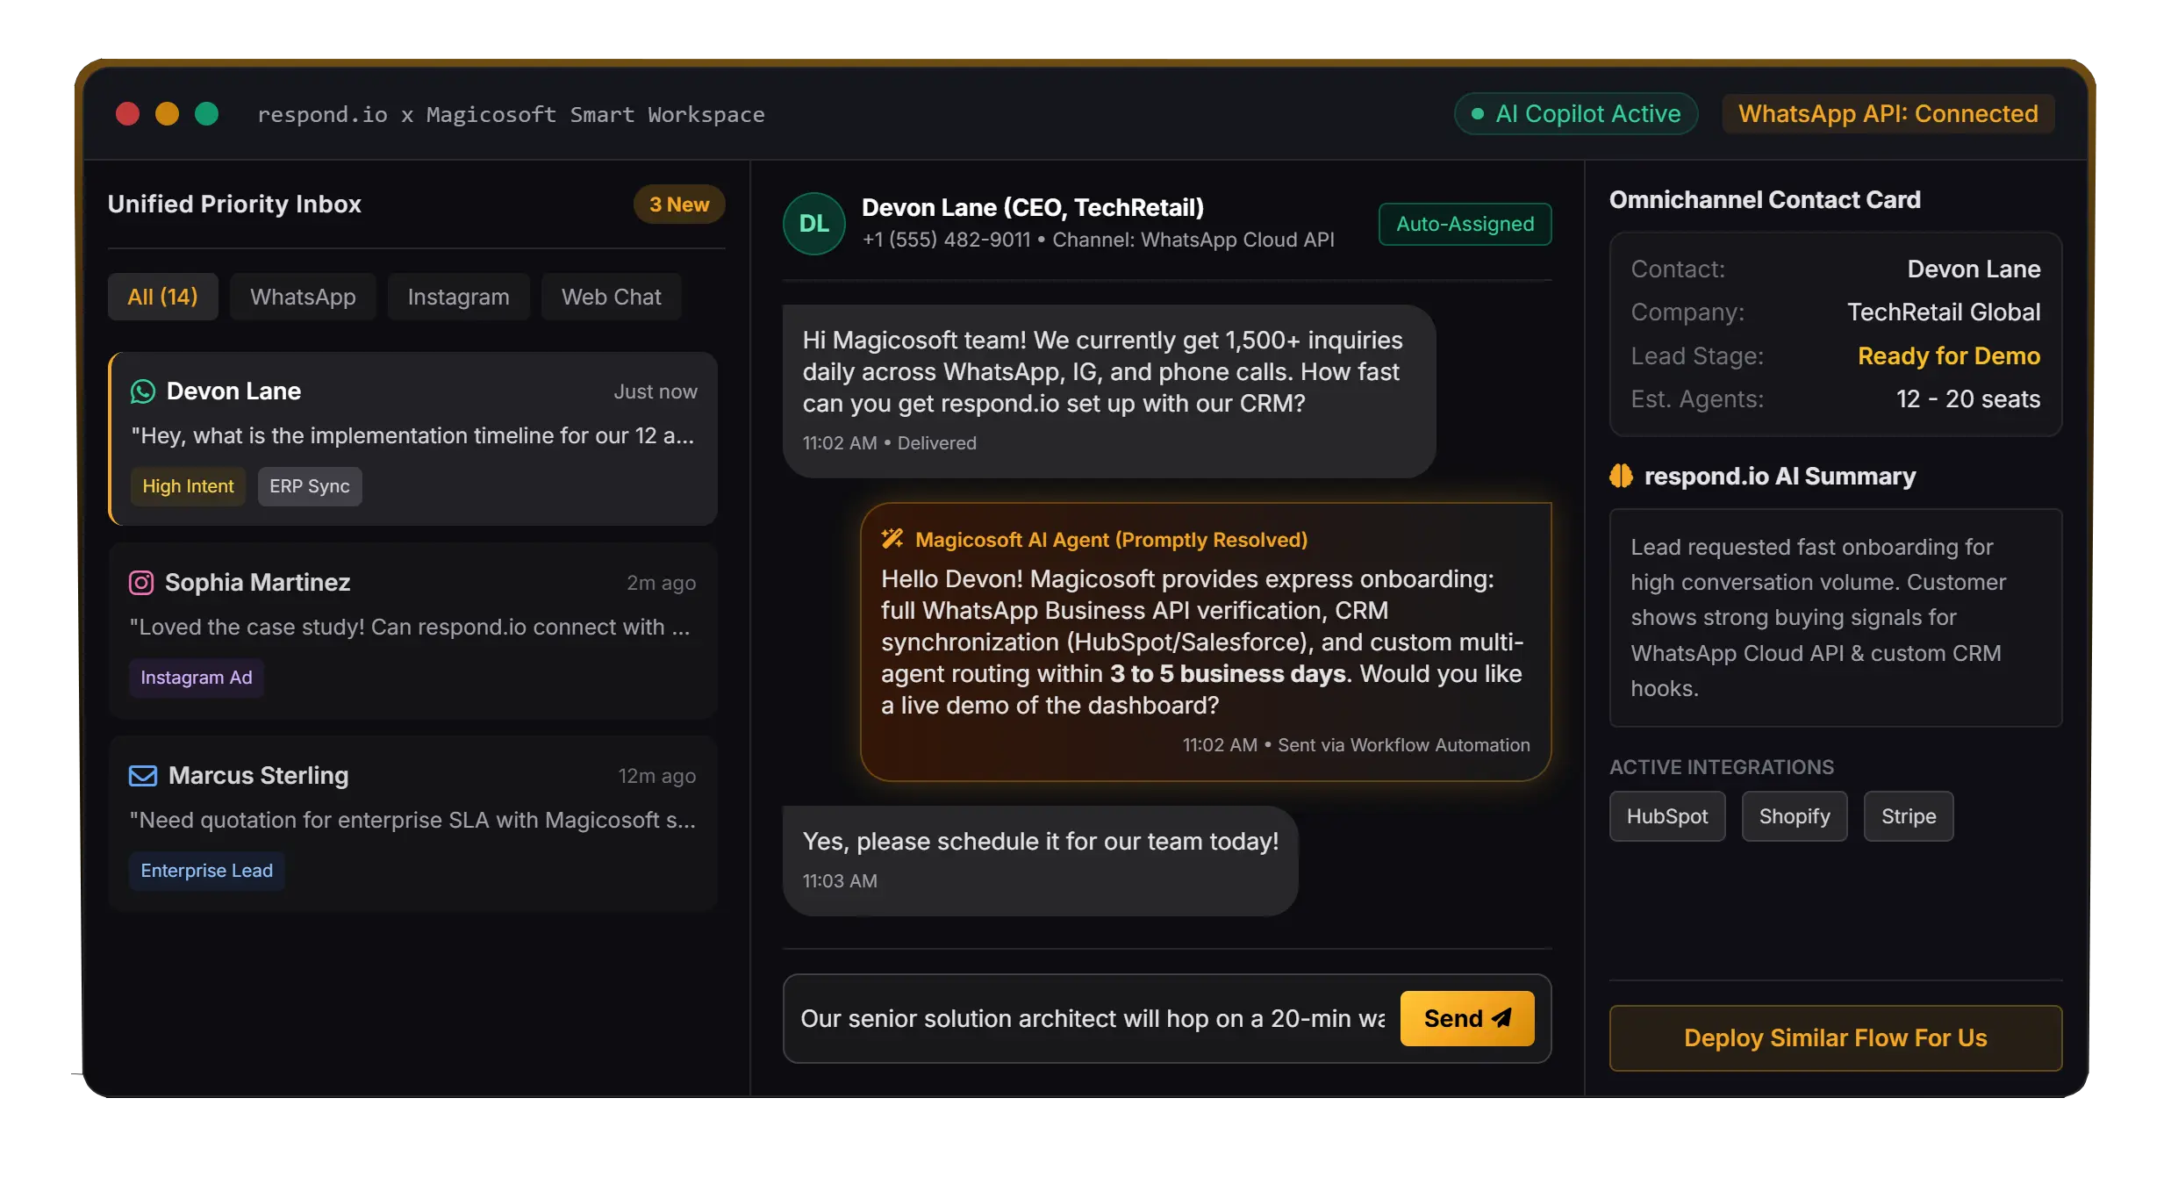Click Deploy Similar Flow For Us button
Image resolution: width=2178 pixels, height=1177 pixels.
click(1835, 1037)
